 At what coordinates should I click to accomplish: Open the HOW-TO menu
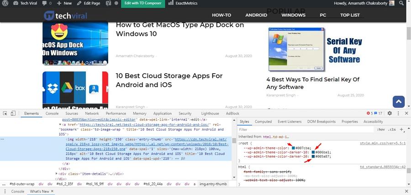[x=221, y=15]
